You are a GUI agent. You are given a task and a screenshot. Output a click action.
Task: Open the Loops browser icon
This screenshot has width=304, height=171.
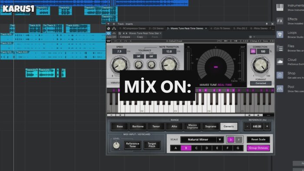pyautogui.click(x=280, y=34)
